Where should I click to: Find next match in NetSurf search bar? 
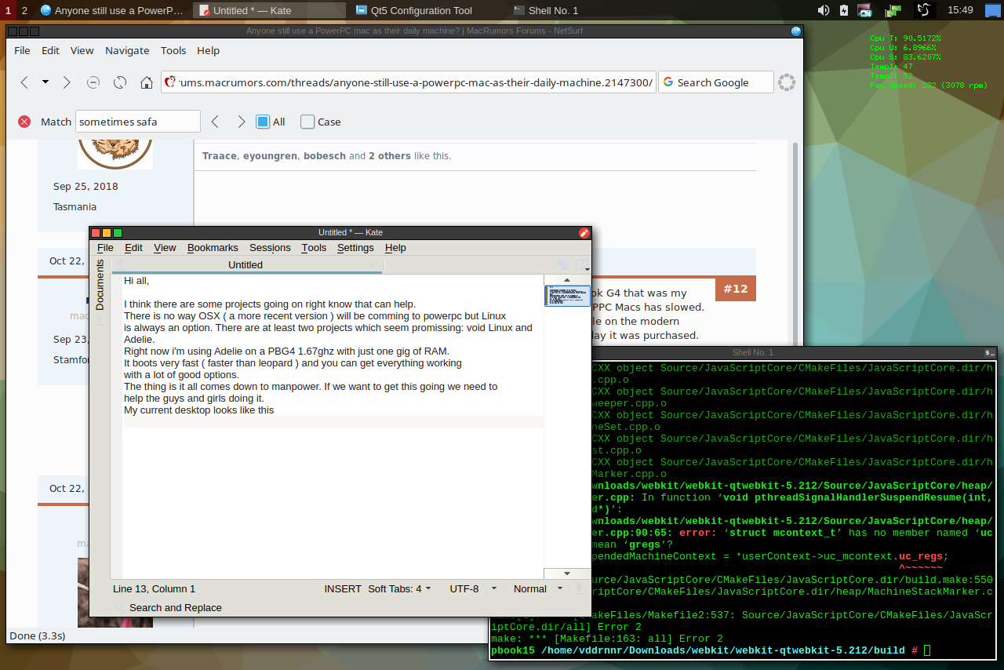(241, 122)
